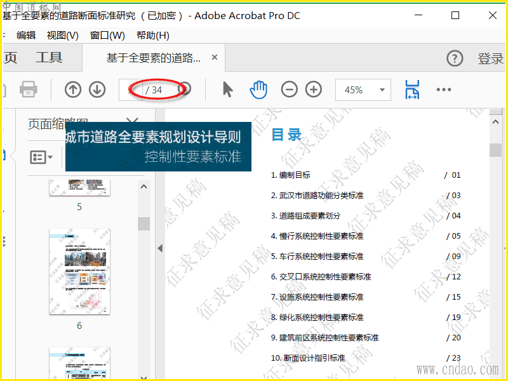Click the 登录 sign-in button
This screenshot has width=508, height=381.
pos(490,58)
